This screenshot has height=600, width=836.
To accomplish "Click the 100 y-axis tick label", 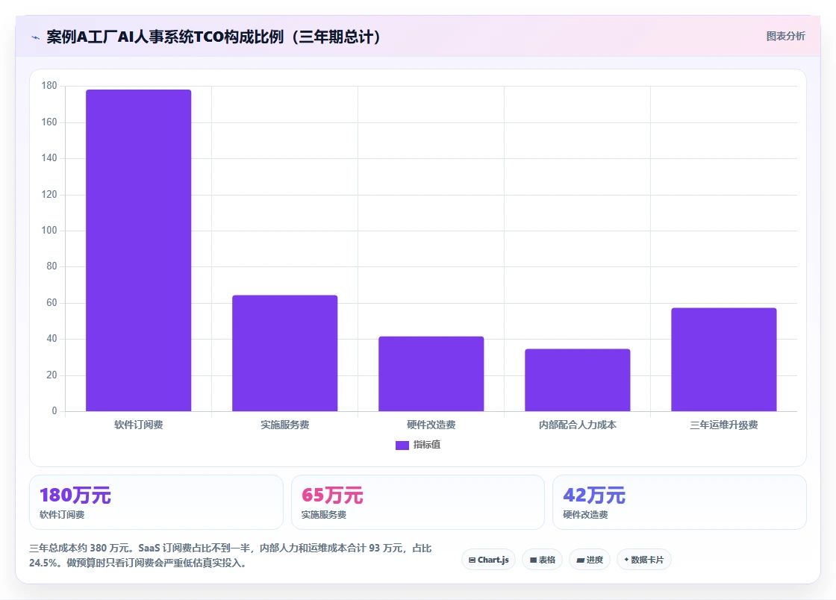I will [x=49, y=230].
